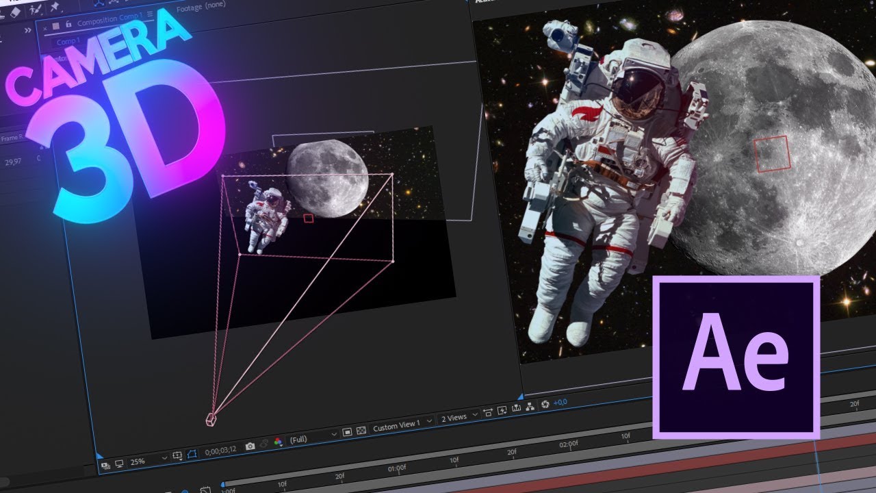Toggle pixel aspect ratio correction icon

coord(488,412)
